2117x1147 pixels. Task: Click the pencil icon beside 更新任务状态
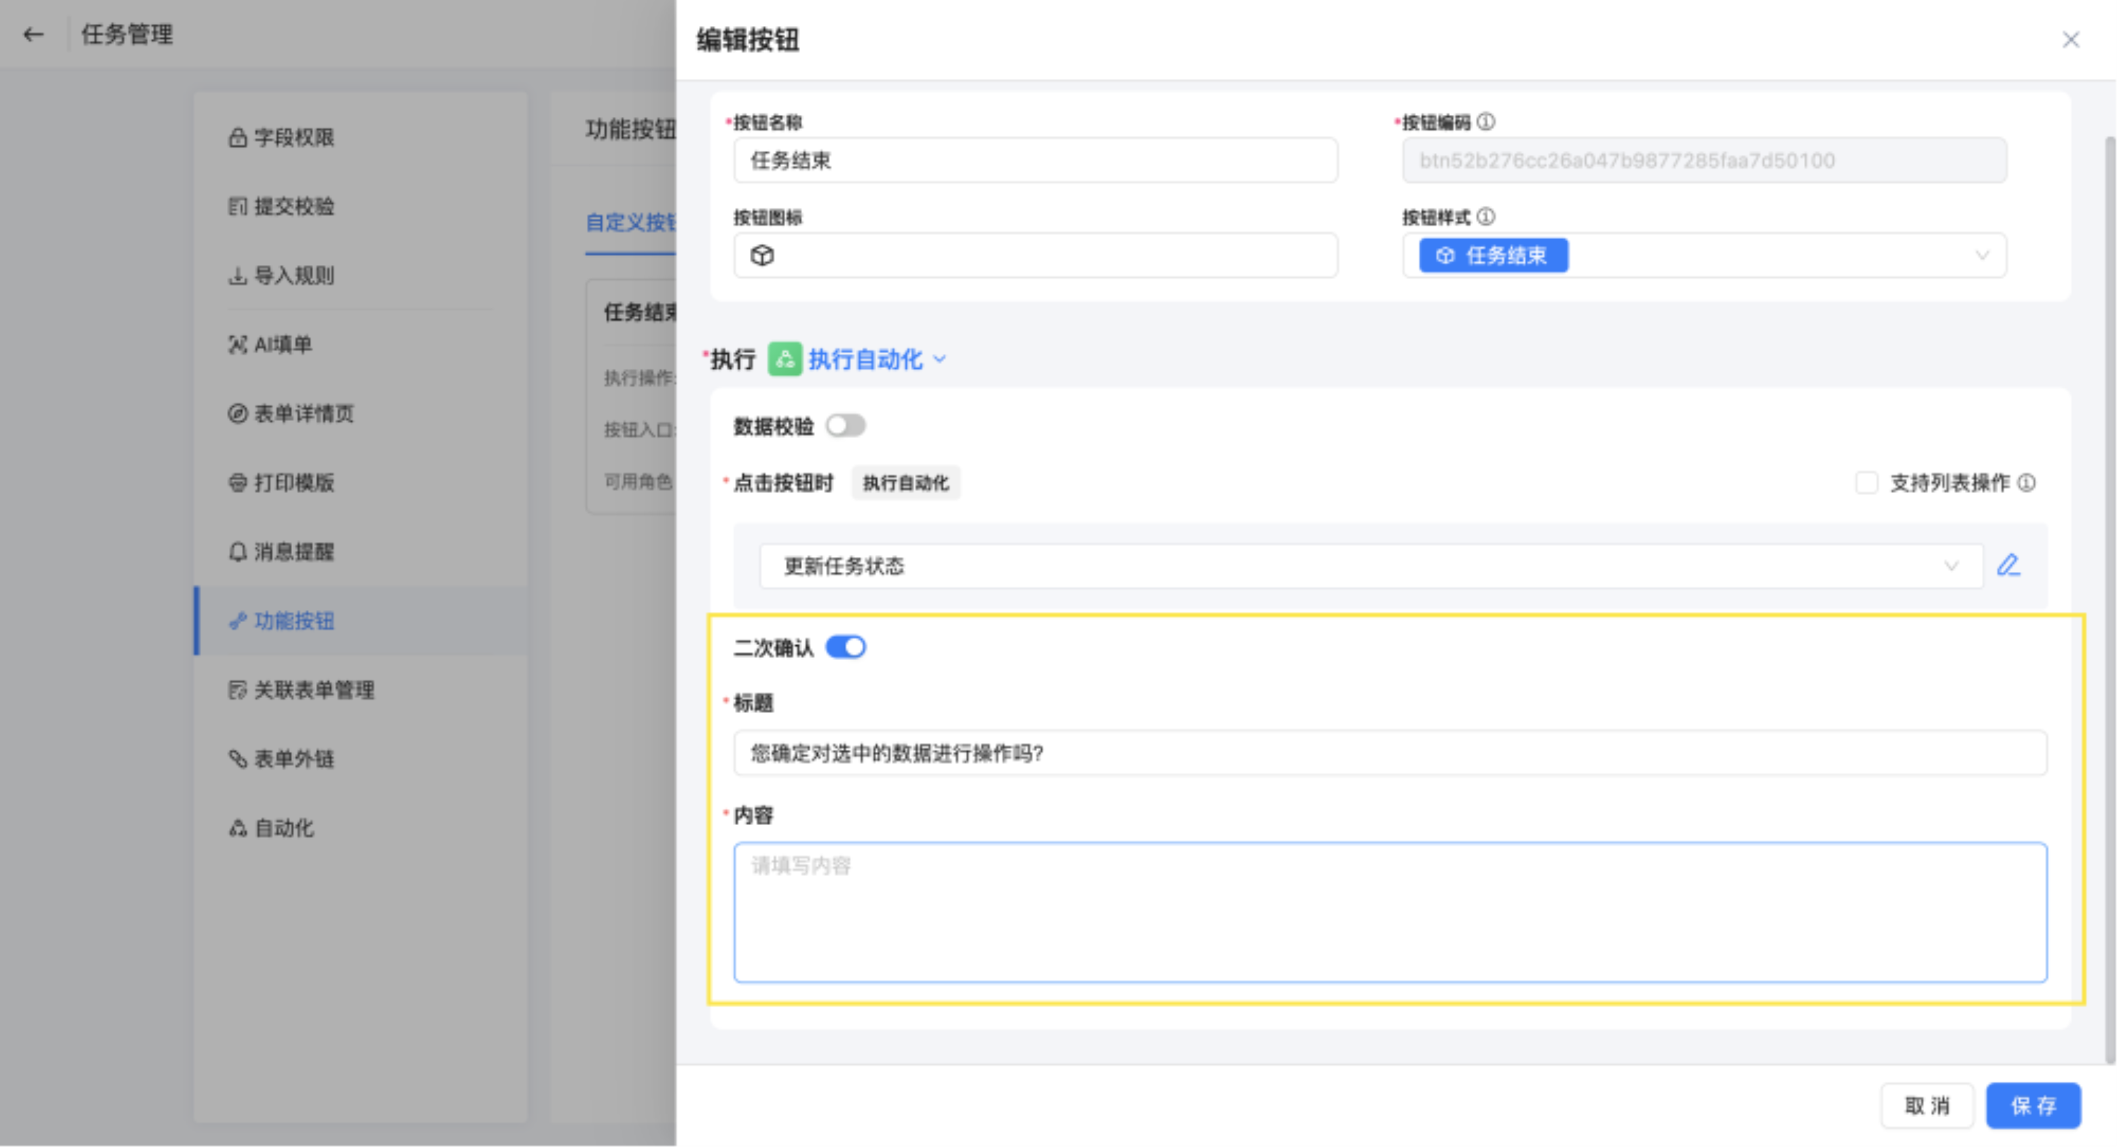pos(2009,565)
